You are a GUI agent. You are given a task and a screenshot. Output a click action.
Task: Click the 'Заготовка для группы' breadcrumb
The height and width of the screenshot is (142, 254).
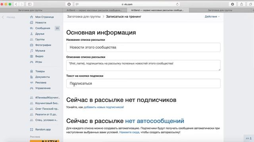click(84, 17)
